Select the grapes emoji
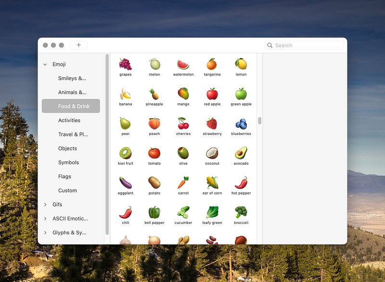Image resolution: width=385 pixels, height=282 pixels. [126, 64]
